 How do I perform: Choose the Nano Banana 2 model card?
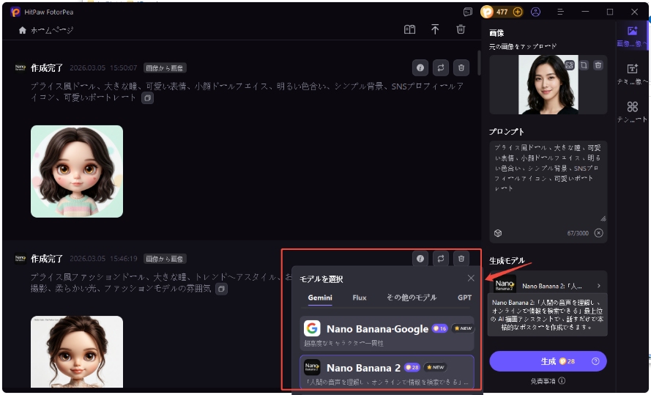pos(387,372)
